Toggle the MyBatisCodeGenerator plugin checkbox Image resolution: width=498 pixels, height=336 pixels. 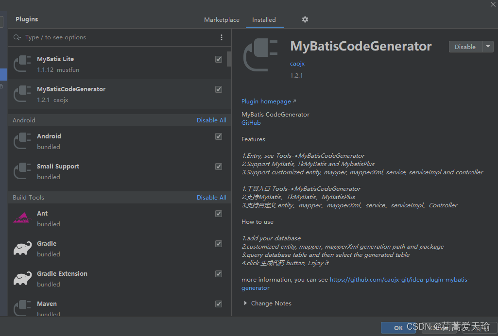pyautogui.click(x=219, y=89)
